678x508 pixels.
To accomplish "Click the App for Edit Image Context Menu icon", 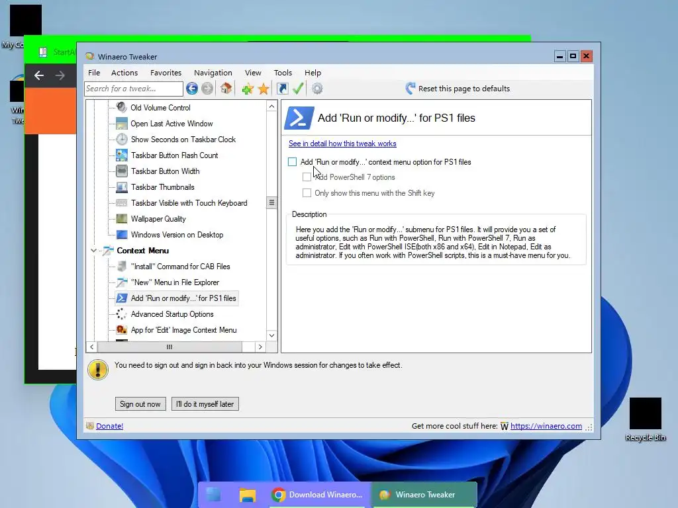I will coord(122,330).
